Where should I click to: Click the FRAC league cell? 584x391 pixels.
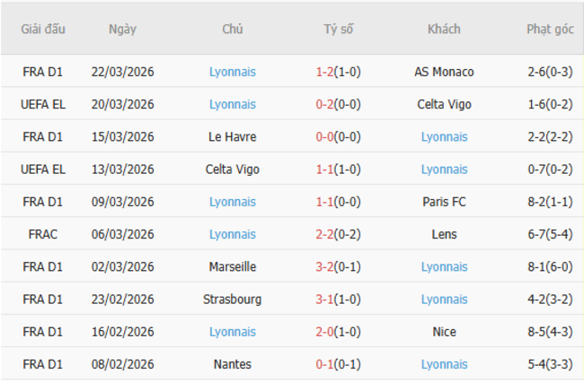point(43,234)
